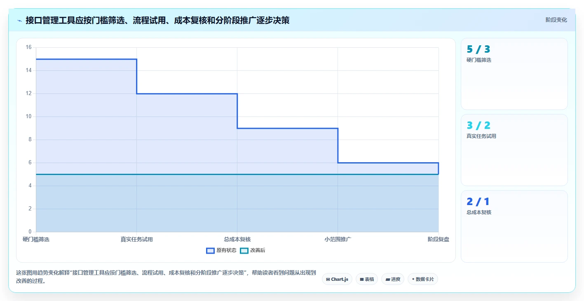Click the 2 / 1 value text
Screen dimensions: 584x301
point(478,201)
